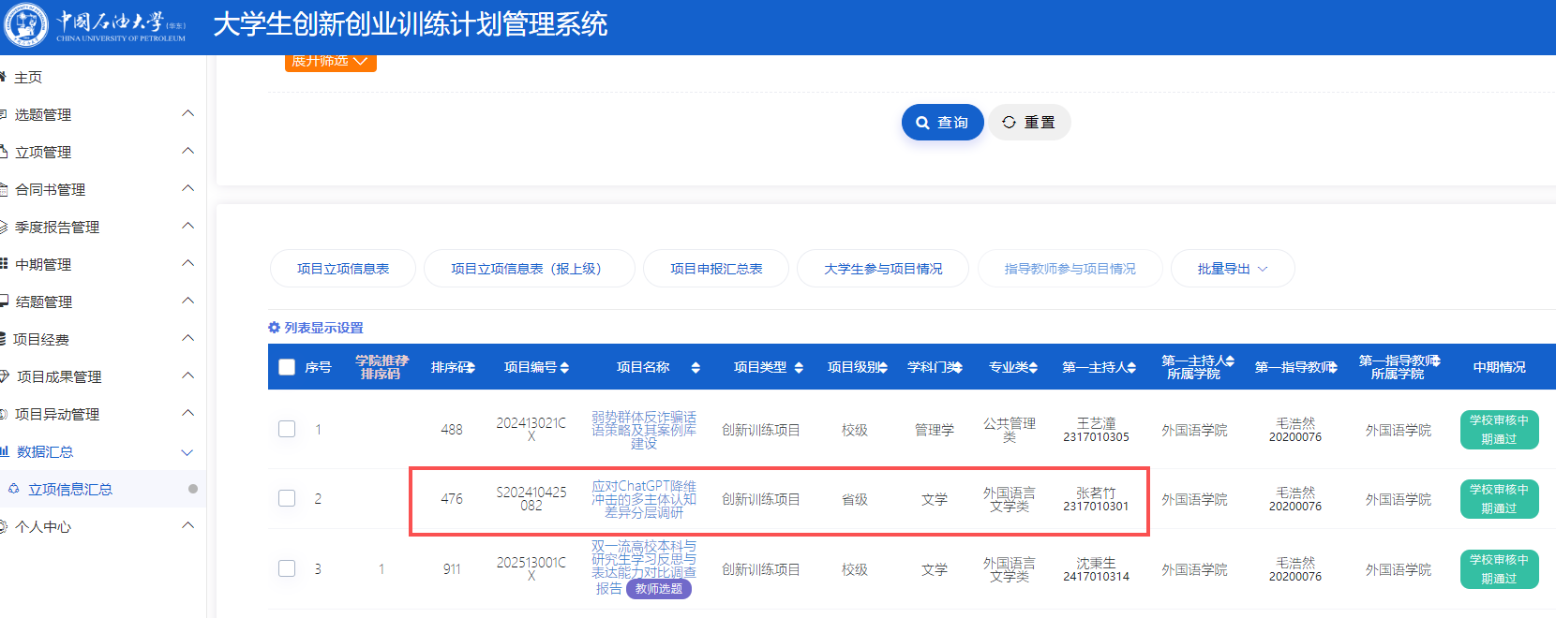Click the gear icon for list display settings

tap(274, 328)
